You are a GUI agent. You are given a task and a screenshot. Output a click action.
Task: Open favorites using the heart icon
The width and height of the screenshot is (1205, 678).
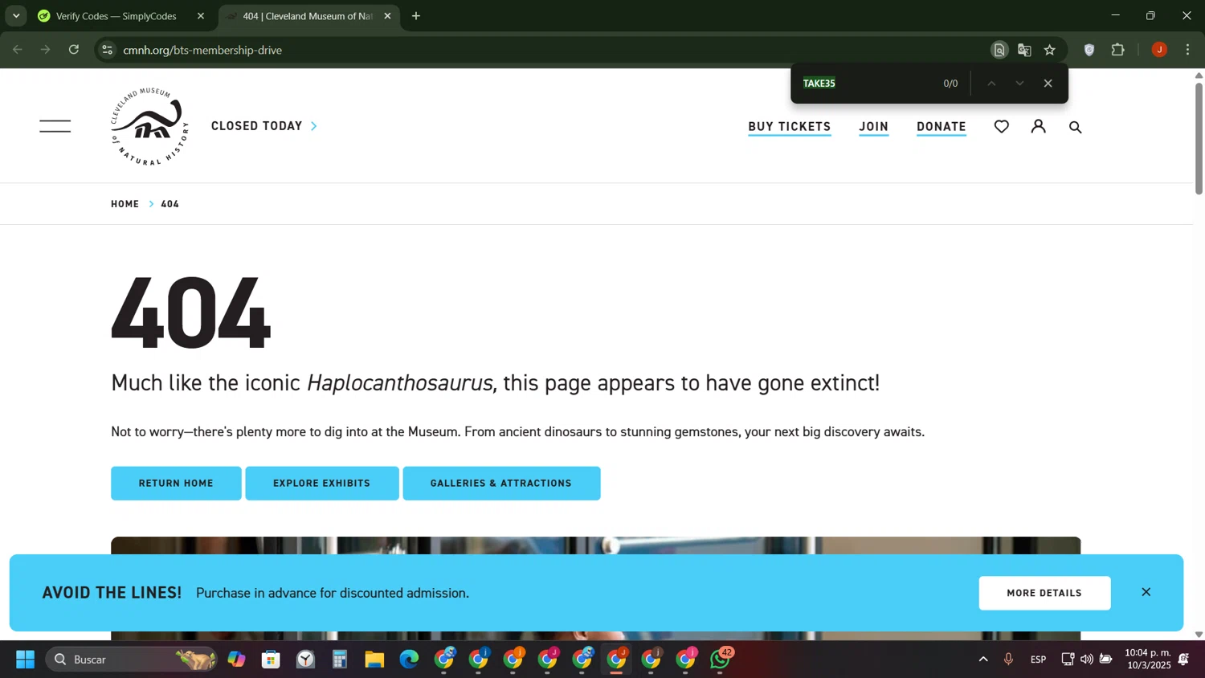(x=1001, y=126)
